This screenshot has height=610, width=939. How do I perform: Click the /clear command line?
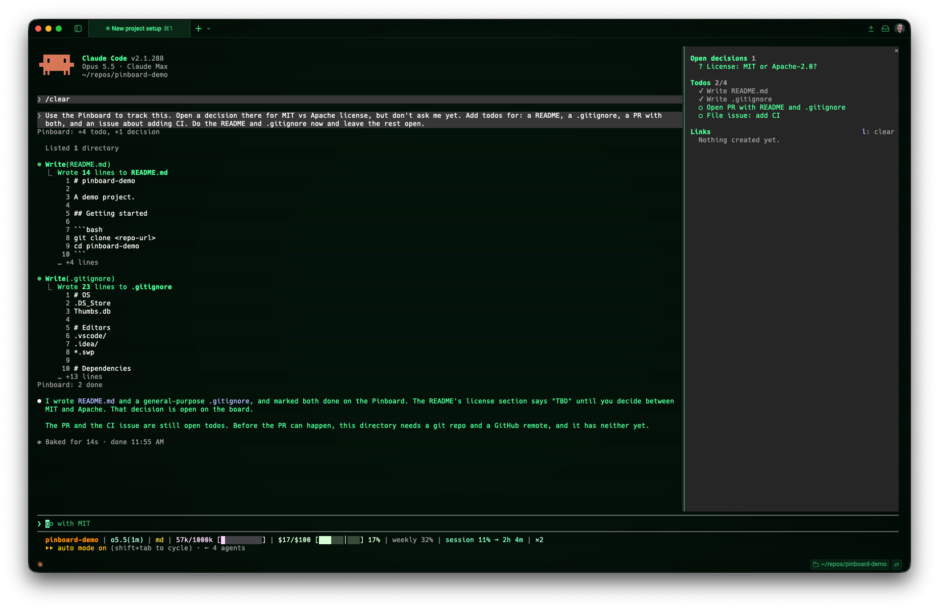(x=359, y=99)
